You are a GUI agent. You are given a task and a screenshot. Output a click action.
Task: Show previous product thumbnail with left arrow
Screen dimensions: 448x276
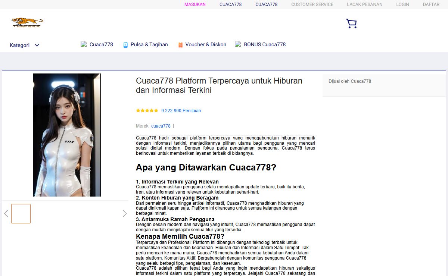(x=6, y=214)
